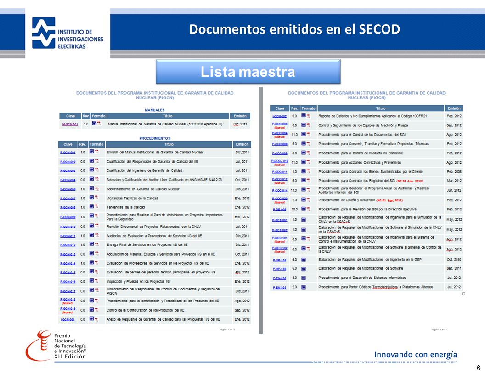This screenshot has width=485, height=375.
Task: Open the I-GCN-001 annex link
Action: 68,319
